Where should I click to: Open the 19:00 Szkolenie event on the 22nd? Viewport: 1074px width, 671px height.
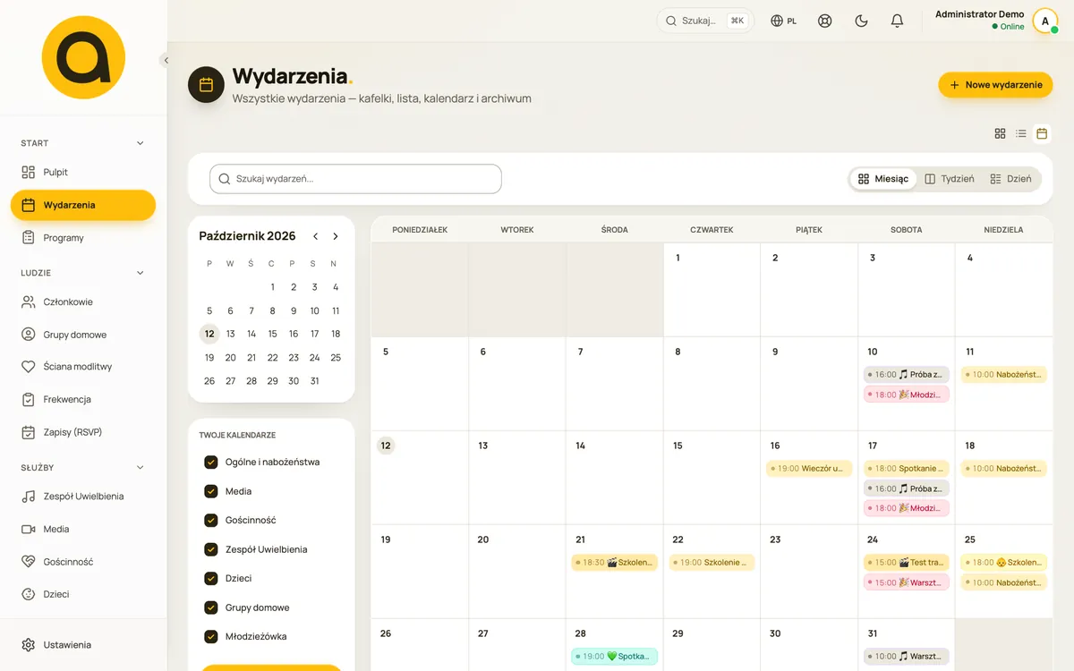(712, 563)
